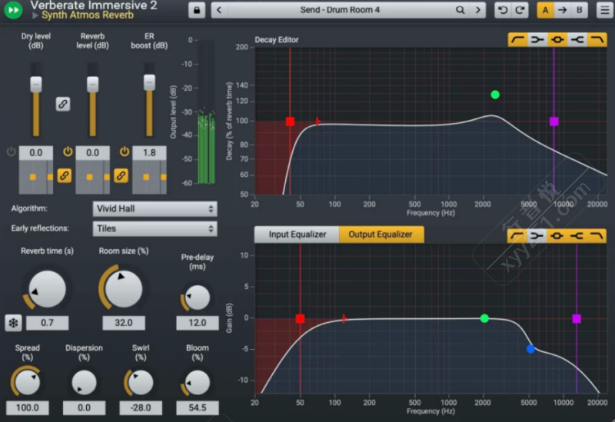Click the Bloom value field 54.5
Viewport: 615px width, 422px height.
point(198,408)
